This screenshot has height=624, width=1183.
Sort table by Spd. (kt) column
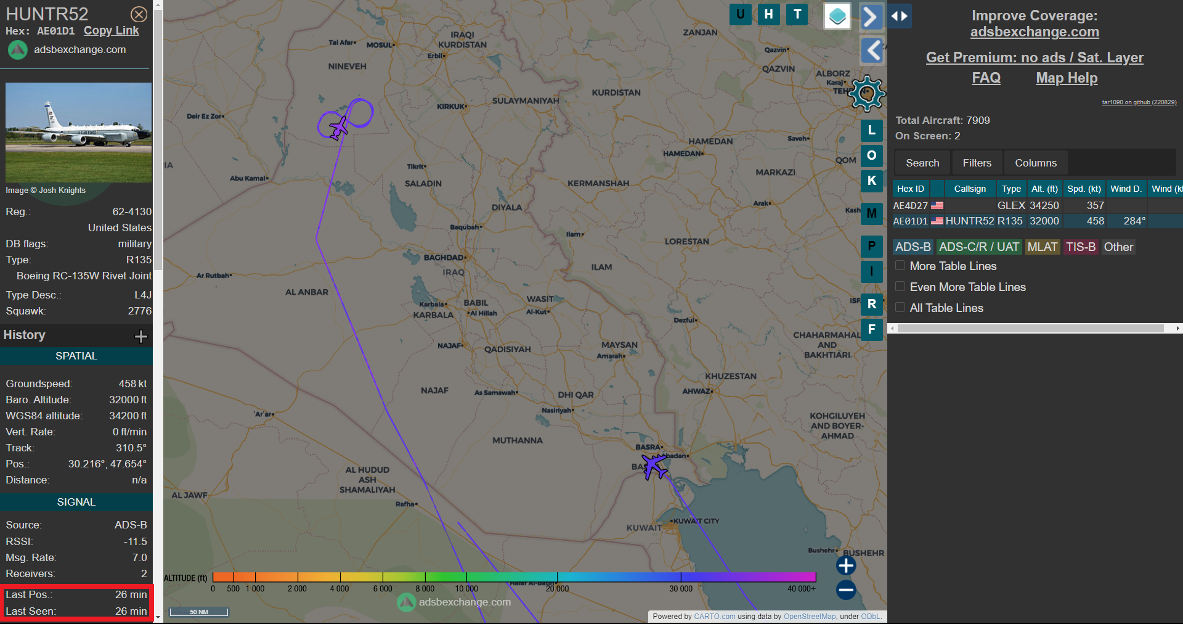point(1084,189)
